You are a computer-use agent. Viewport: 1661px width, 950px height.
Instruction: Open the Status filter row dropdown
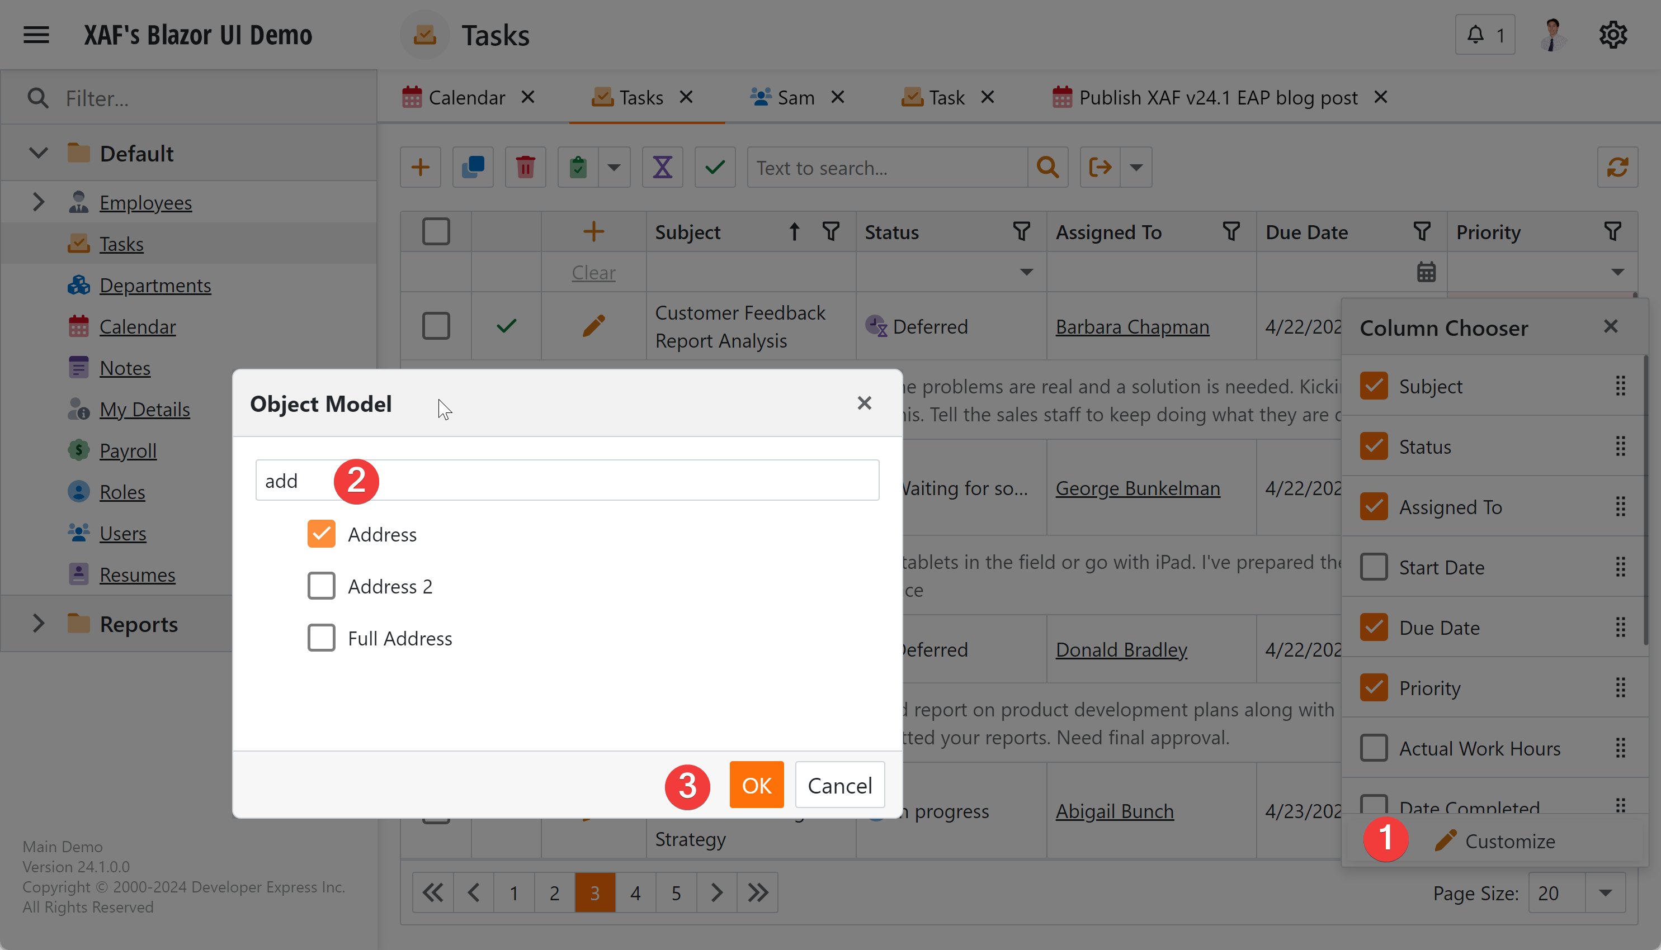coord(1026,272)
